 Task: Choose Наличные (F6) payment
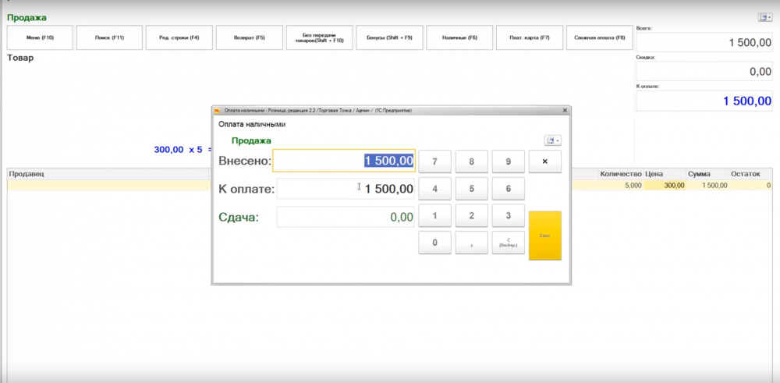tap(459, 37)
